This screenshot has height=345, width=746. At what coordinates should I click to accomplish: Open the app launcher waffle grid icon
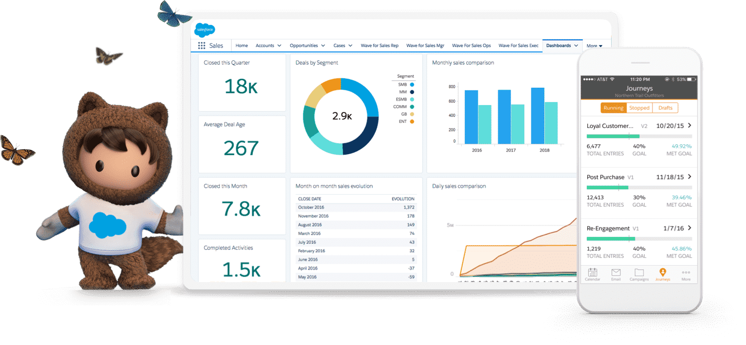[x=202, y=45]
